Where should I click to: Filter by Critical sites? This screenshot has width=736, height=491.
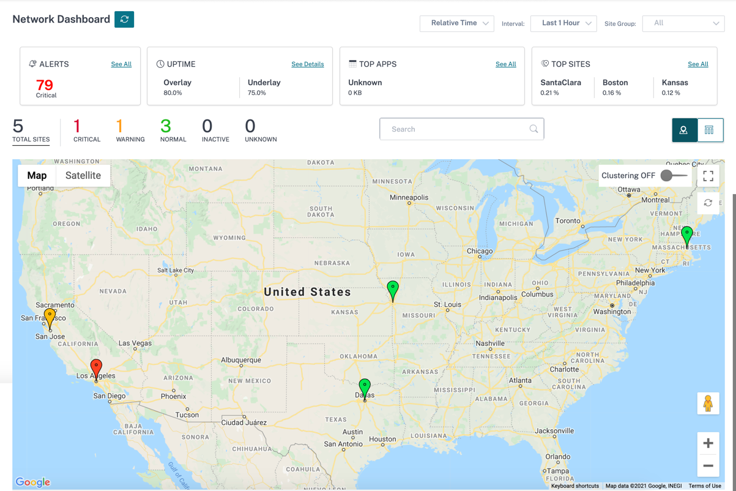pyautogui.click(x=87, y=131)
